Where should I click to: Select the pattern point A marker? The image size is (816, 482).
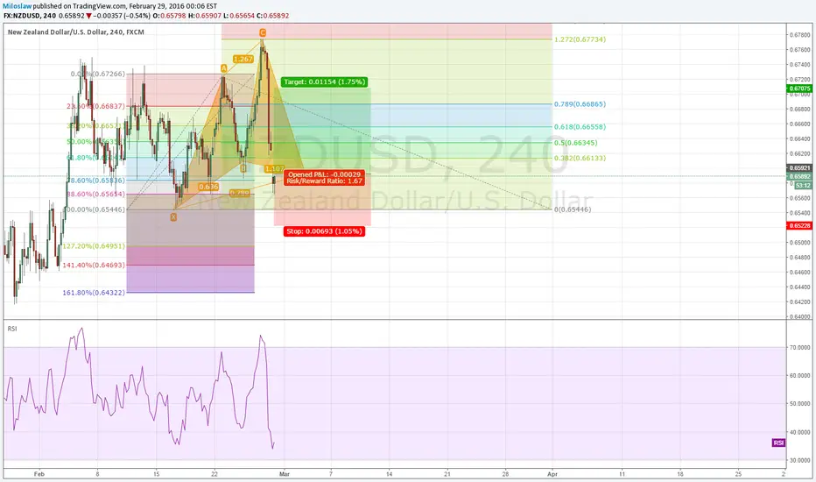tap(224, 68)
